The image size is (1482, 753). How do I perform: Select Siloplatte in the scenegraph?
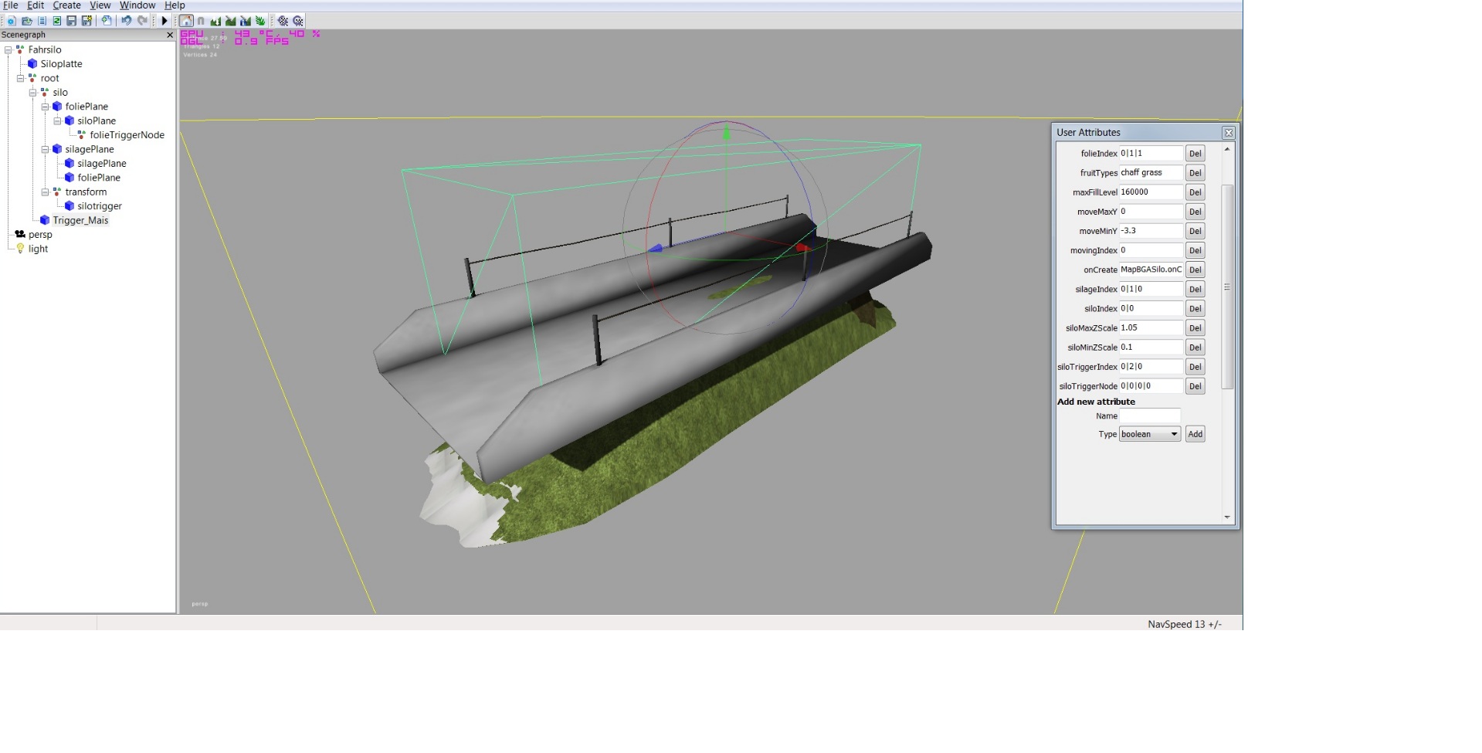61,64
